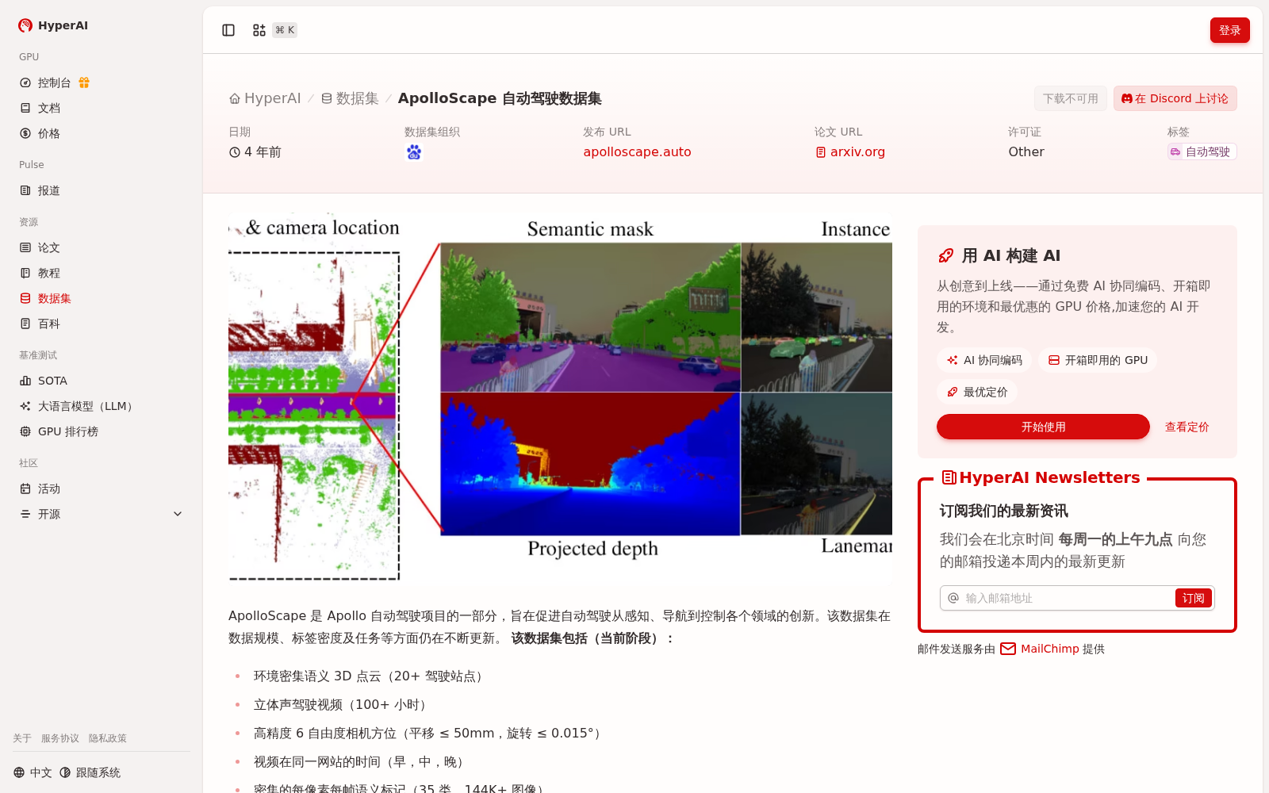1269x793 pixels.
Task: Click the ⌘ K shortcut badge
Action: [x=285, y=30]
